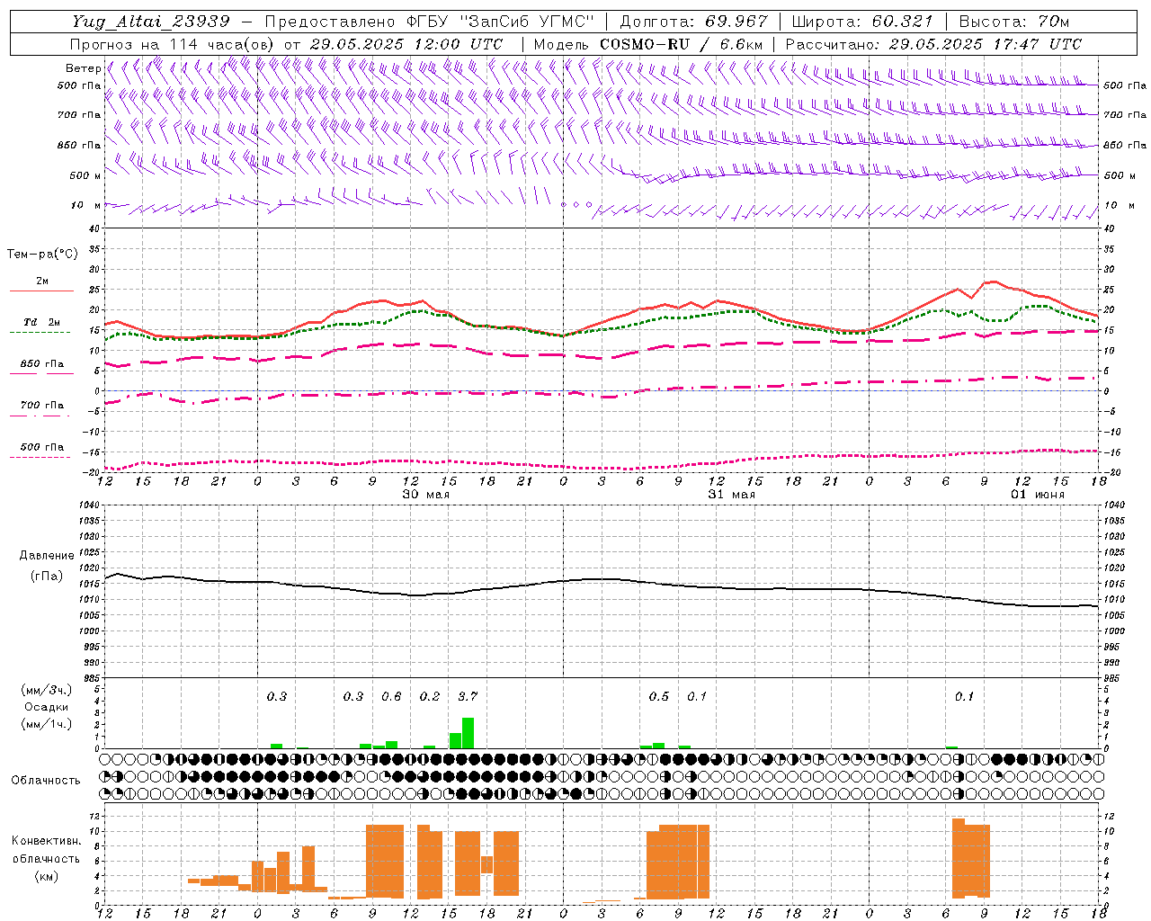Image resolution: width=1151 pixels, height=921 pixels.
Task: Click the Тем-ра(°C) axis label
Action: coord(42,255)
